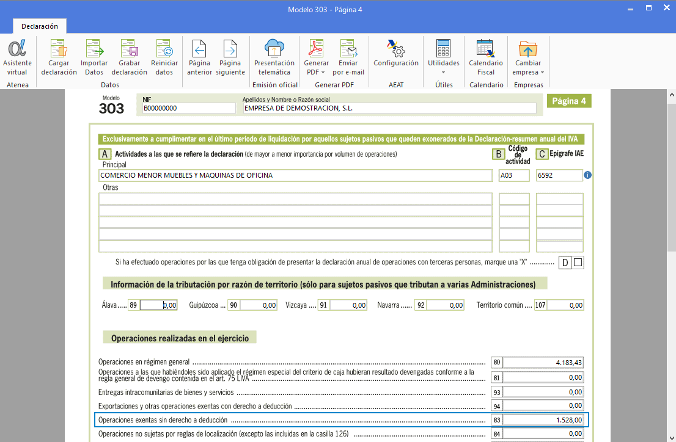676x442 pixels.
Task: Edit box 93 entregas intracomunitarias value
Action: pyautogui.click(x=543, y=392)
